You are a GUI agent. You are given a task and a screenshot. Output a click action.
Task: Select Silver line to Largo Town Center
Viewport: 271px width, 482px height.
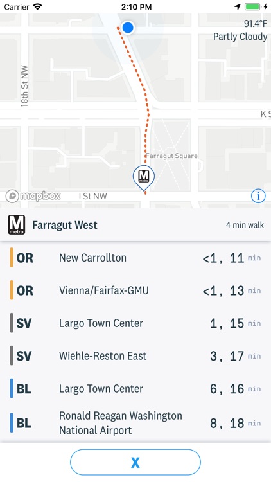[x=135, y=323]
